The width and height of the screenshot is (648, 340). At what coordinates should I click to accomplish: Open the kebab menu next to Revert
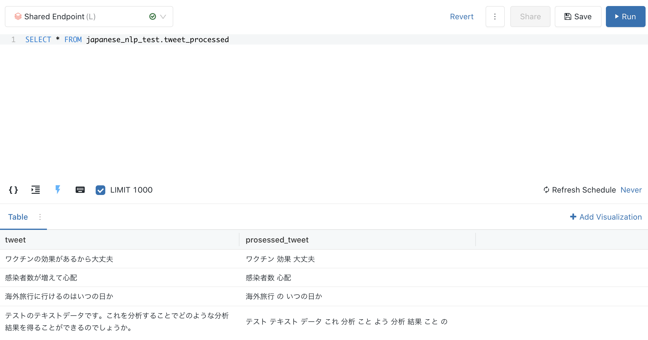point(495,17)
